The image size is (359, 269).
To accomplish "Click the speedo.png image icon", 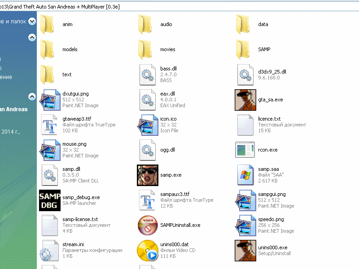I will click(245, 226).
